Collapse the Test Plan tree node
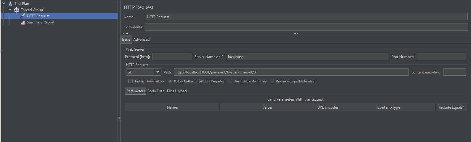Screen dimensions: 471x142 [x=4, y=4]
